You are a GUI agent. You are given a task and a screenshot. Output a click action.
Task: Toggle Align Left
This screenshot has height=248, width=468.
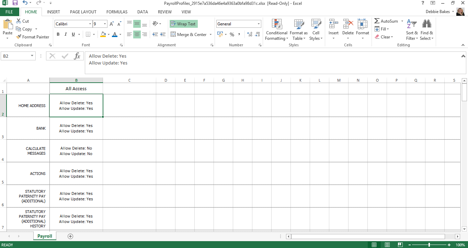(x=129, y=34)
